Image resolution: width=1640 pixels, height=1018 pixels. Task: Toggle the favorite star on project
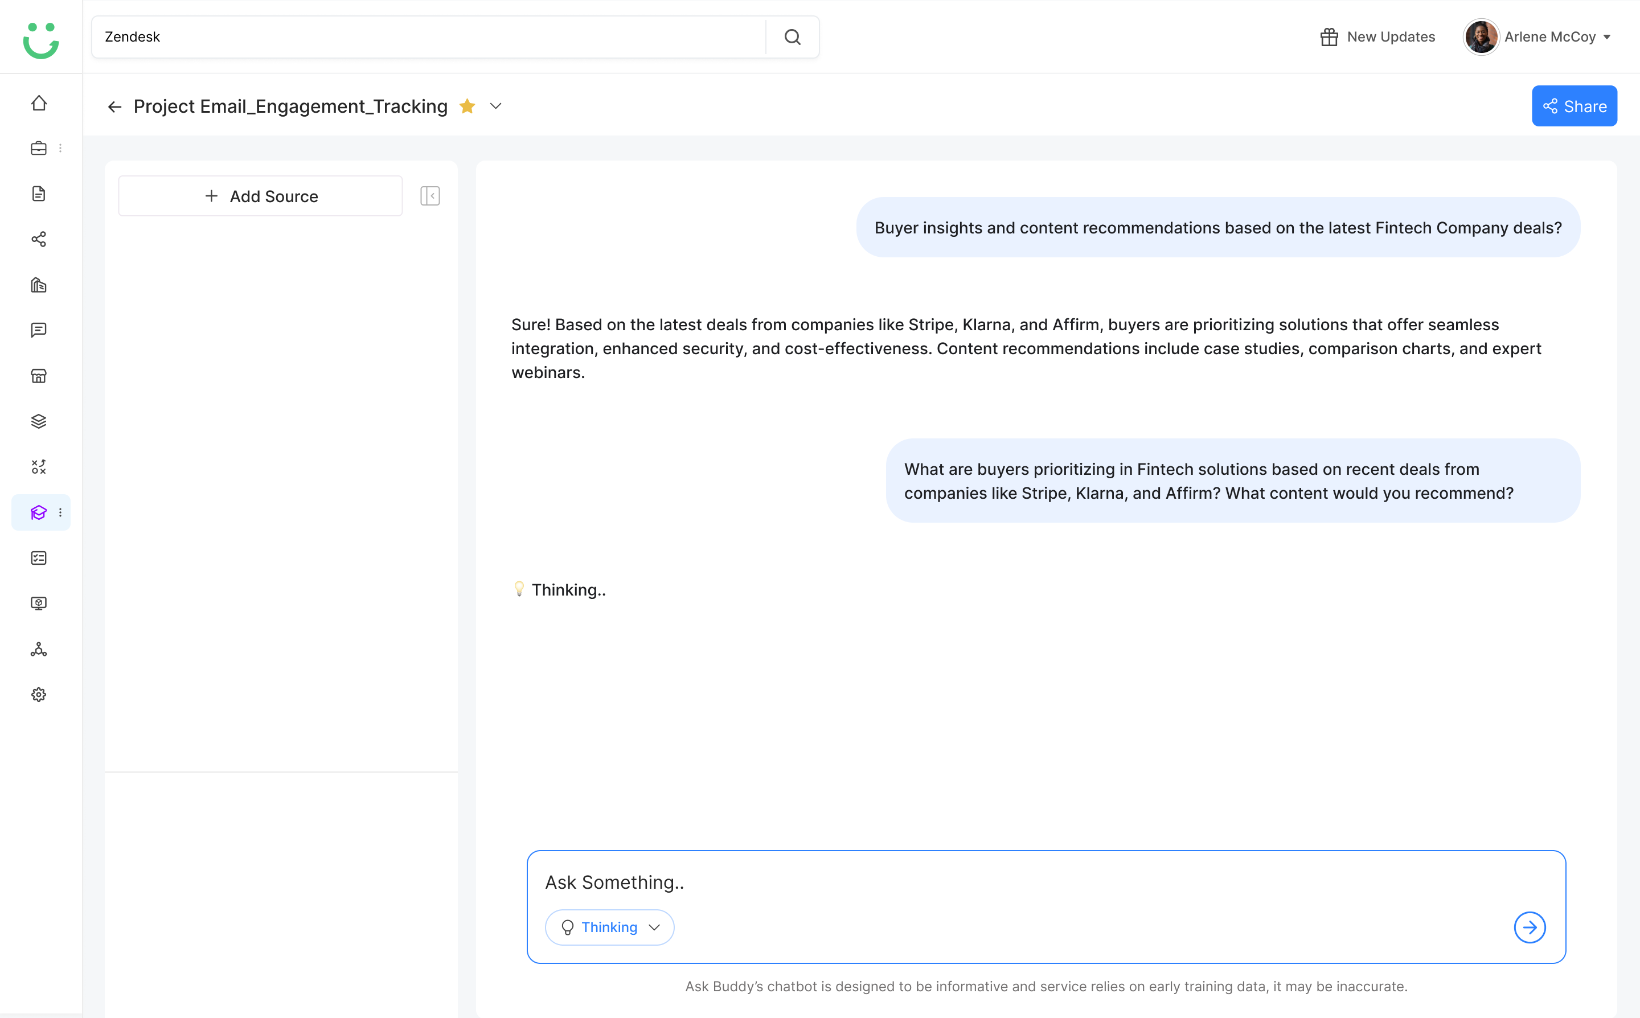(x=467, y=106)
